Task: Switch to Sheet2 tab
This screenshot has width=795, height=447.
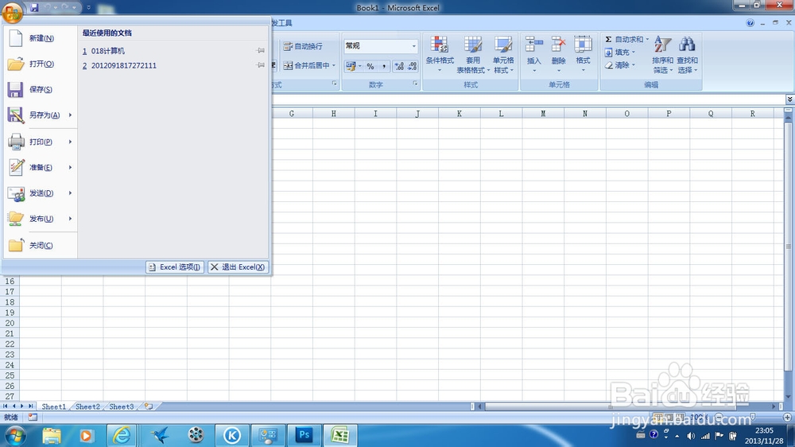Action: 87,406
